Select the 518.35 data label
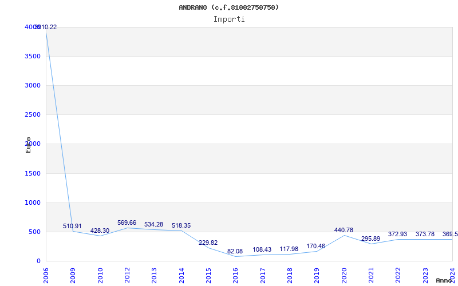 181,226
